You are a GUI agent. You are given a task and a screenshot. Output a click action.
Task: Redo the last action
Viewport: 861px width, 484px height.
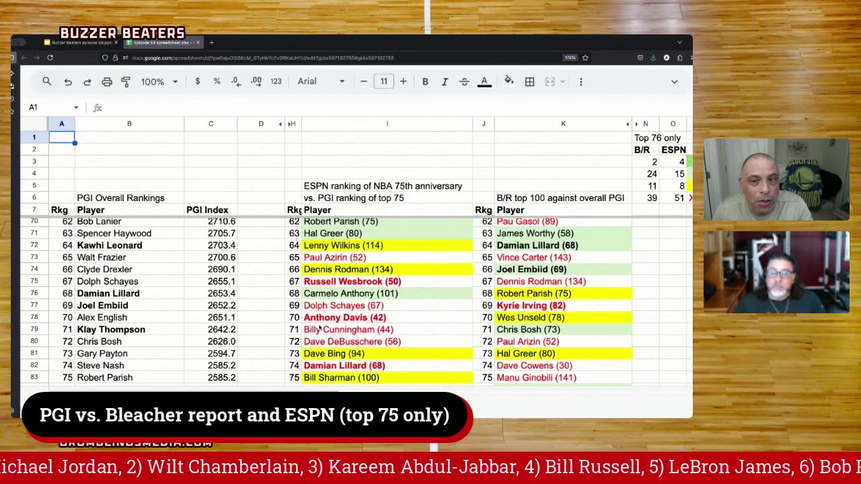[87, 81]
